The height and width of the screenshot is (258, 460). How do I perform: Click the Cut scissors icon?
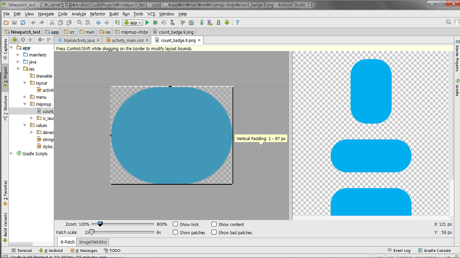[x=52, y=23]
